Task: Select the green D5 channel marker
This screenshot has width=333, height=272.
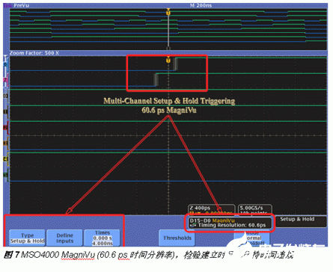Action: 5,175
